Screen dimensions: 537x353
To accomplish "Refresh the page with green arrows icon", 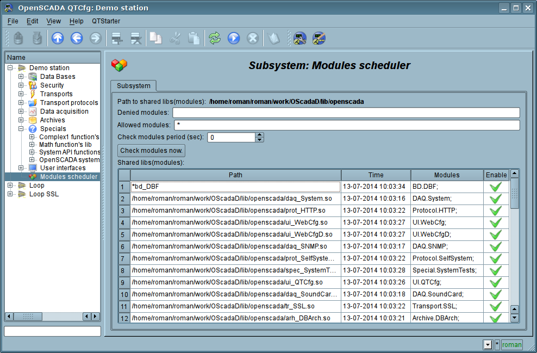I will [215, 38].
